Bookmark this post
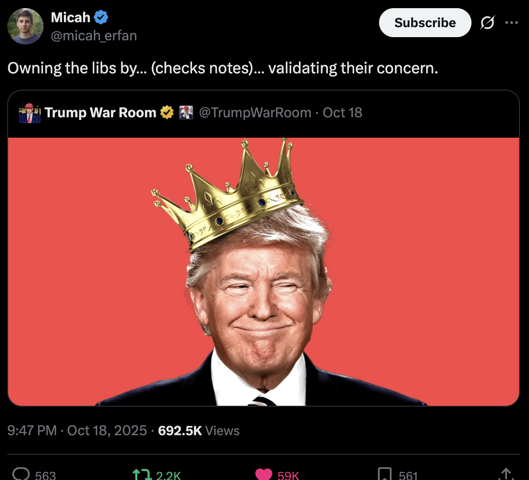 (384, 474)
